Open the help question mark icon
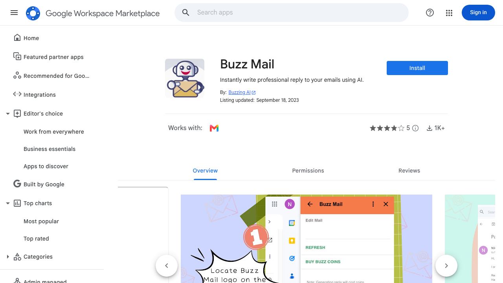 point(430,13)
